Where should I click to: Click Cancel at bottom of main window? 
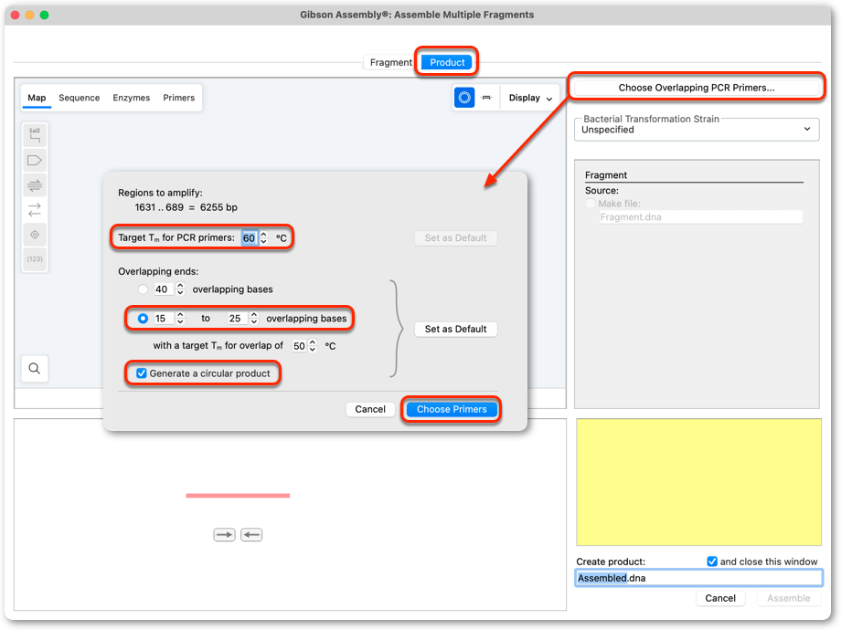pyautogui.click(x=719, y=598)
